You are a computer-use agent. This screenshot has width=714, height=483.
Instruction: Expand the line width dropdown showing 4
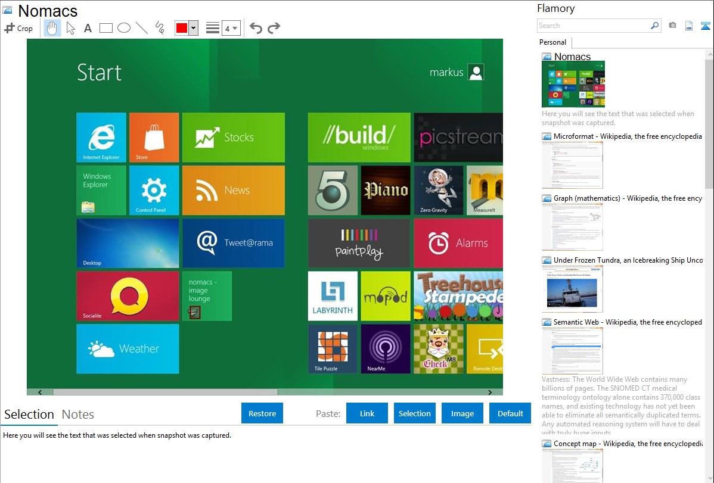(x=231, y=28)
